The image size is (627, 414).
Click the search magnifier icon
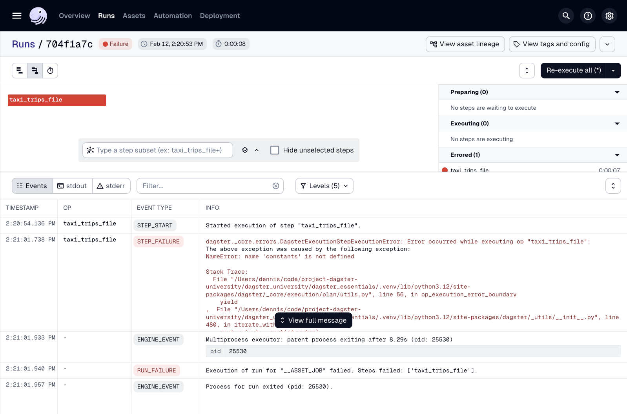click(566, 16)
